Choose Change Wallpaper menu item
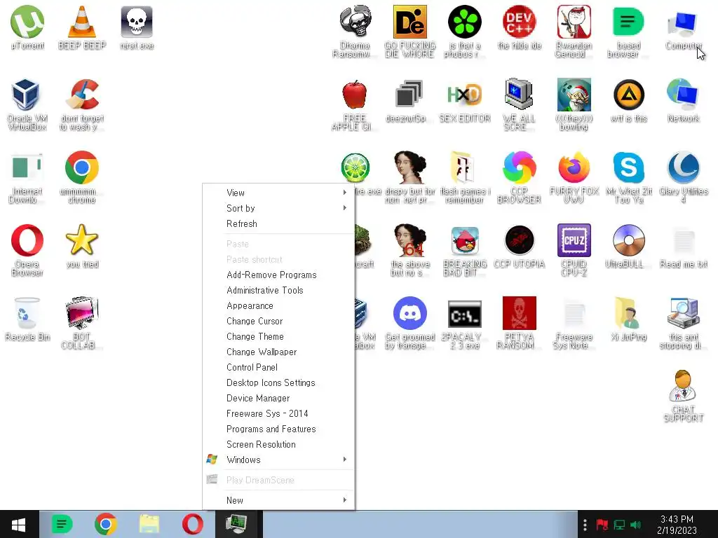The image size is (718, 538). 278,352
